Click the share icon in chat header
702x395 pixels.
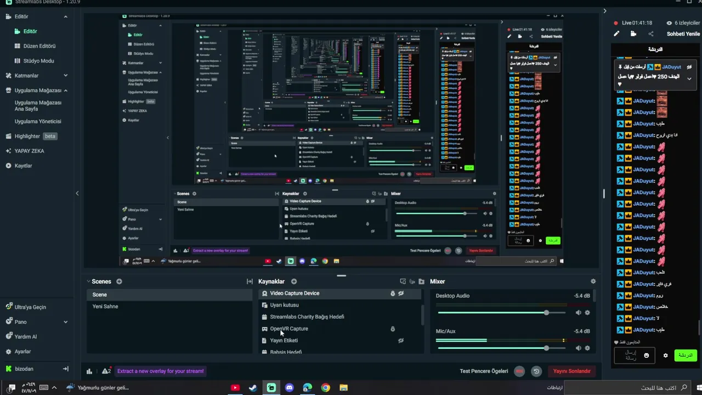coord(651,34)
